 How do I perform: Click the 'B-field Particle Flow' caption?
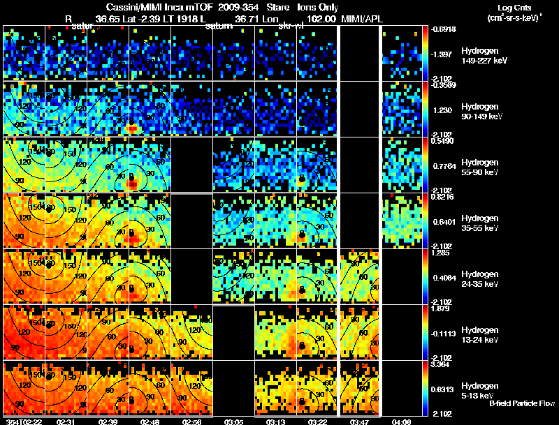point(522,403)
